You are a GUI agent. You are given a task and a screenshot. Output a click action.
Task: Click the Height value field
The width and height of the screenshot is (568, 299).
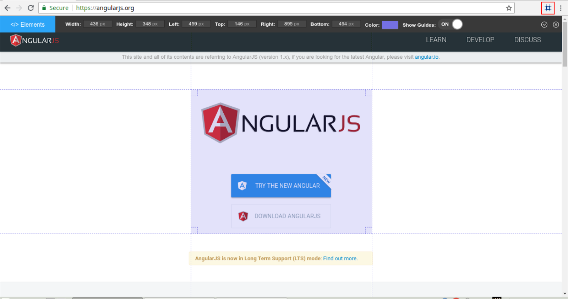(150, 24)
